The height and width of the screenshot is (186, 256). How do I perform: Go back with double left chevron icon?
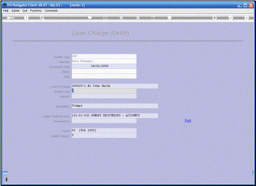click(121, 17)
